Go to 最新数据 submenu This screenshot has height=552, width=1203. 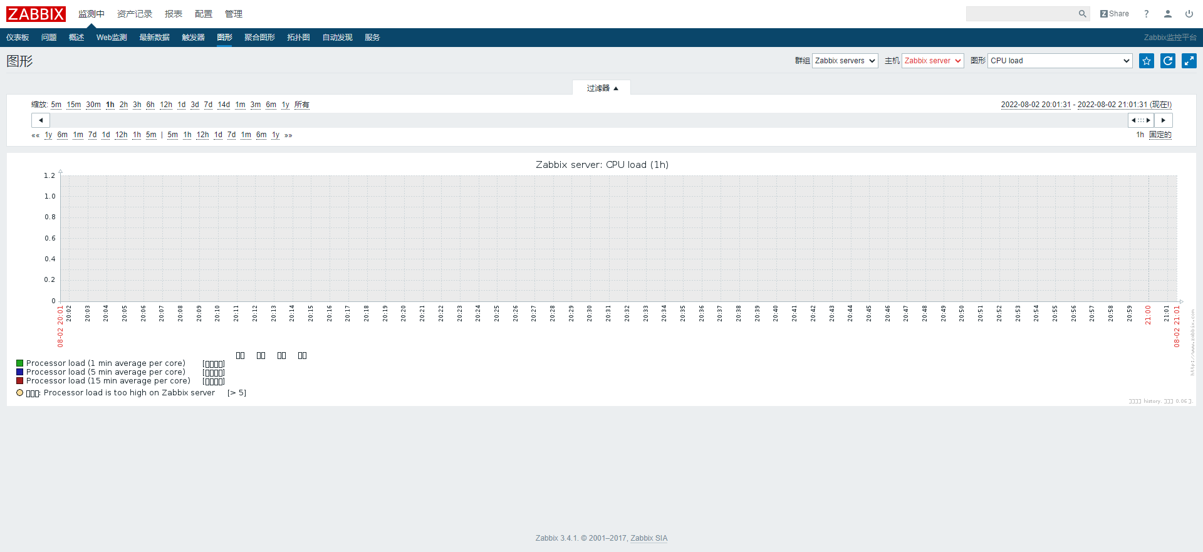155,38
